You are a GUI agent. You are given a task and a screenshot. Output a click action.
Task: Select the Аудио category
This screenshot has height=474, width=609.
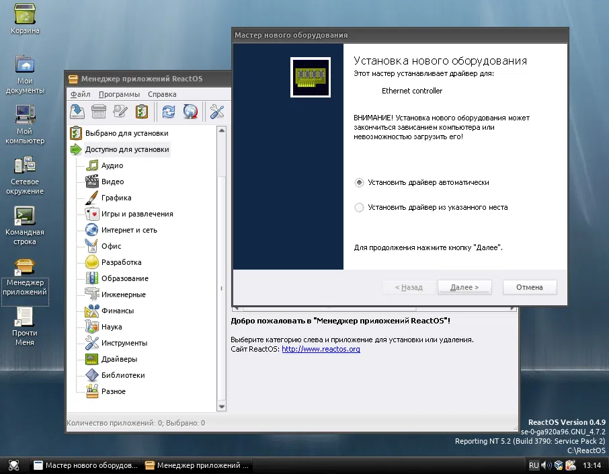click(112, 165)
